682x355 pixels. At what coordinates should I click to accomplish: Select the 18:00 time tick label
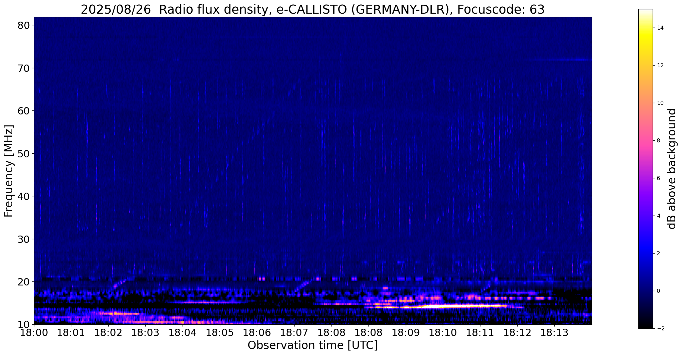pyautogui.click(x=34, y=332)
